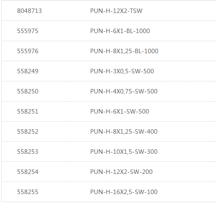Open PUN-H-6X1-SW-500 product entry
The image size is (216, 203).
120,111
